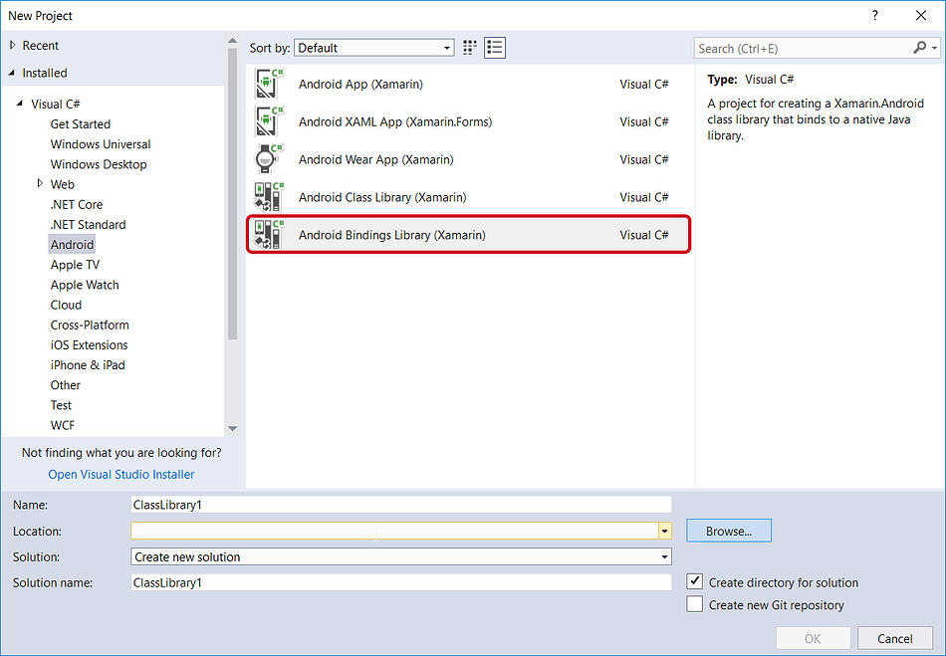Switch to medium icons grid view

[469, 48]
